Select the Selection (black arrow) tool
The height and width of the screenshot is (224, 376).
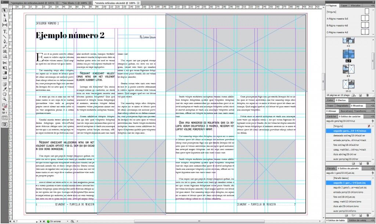tap(4, 10)
